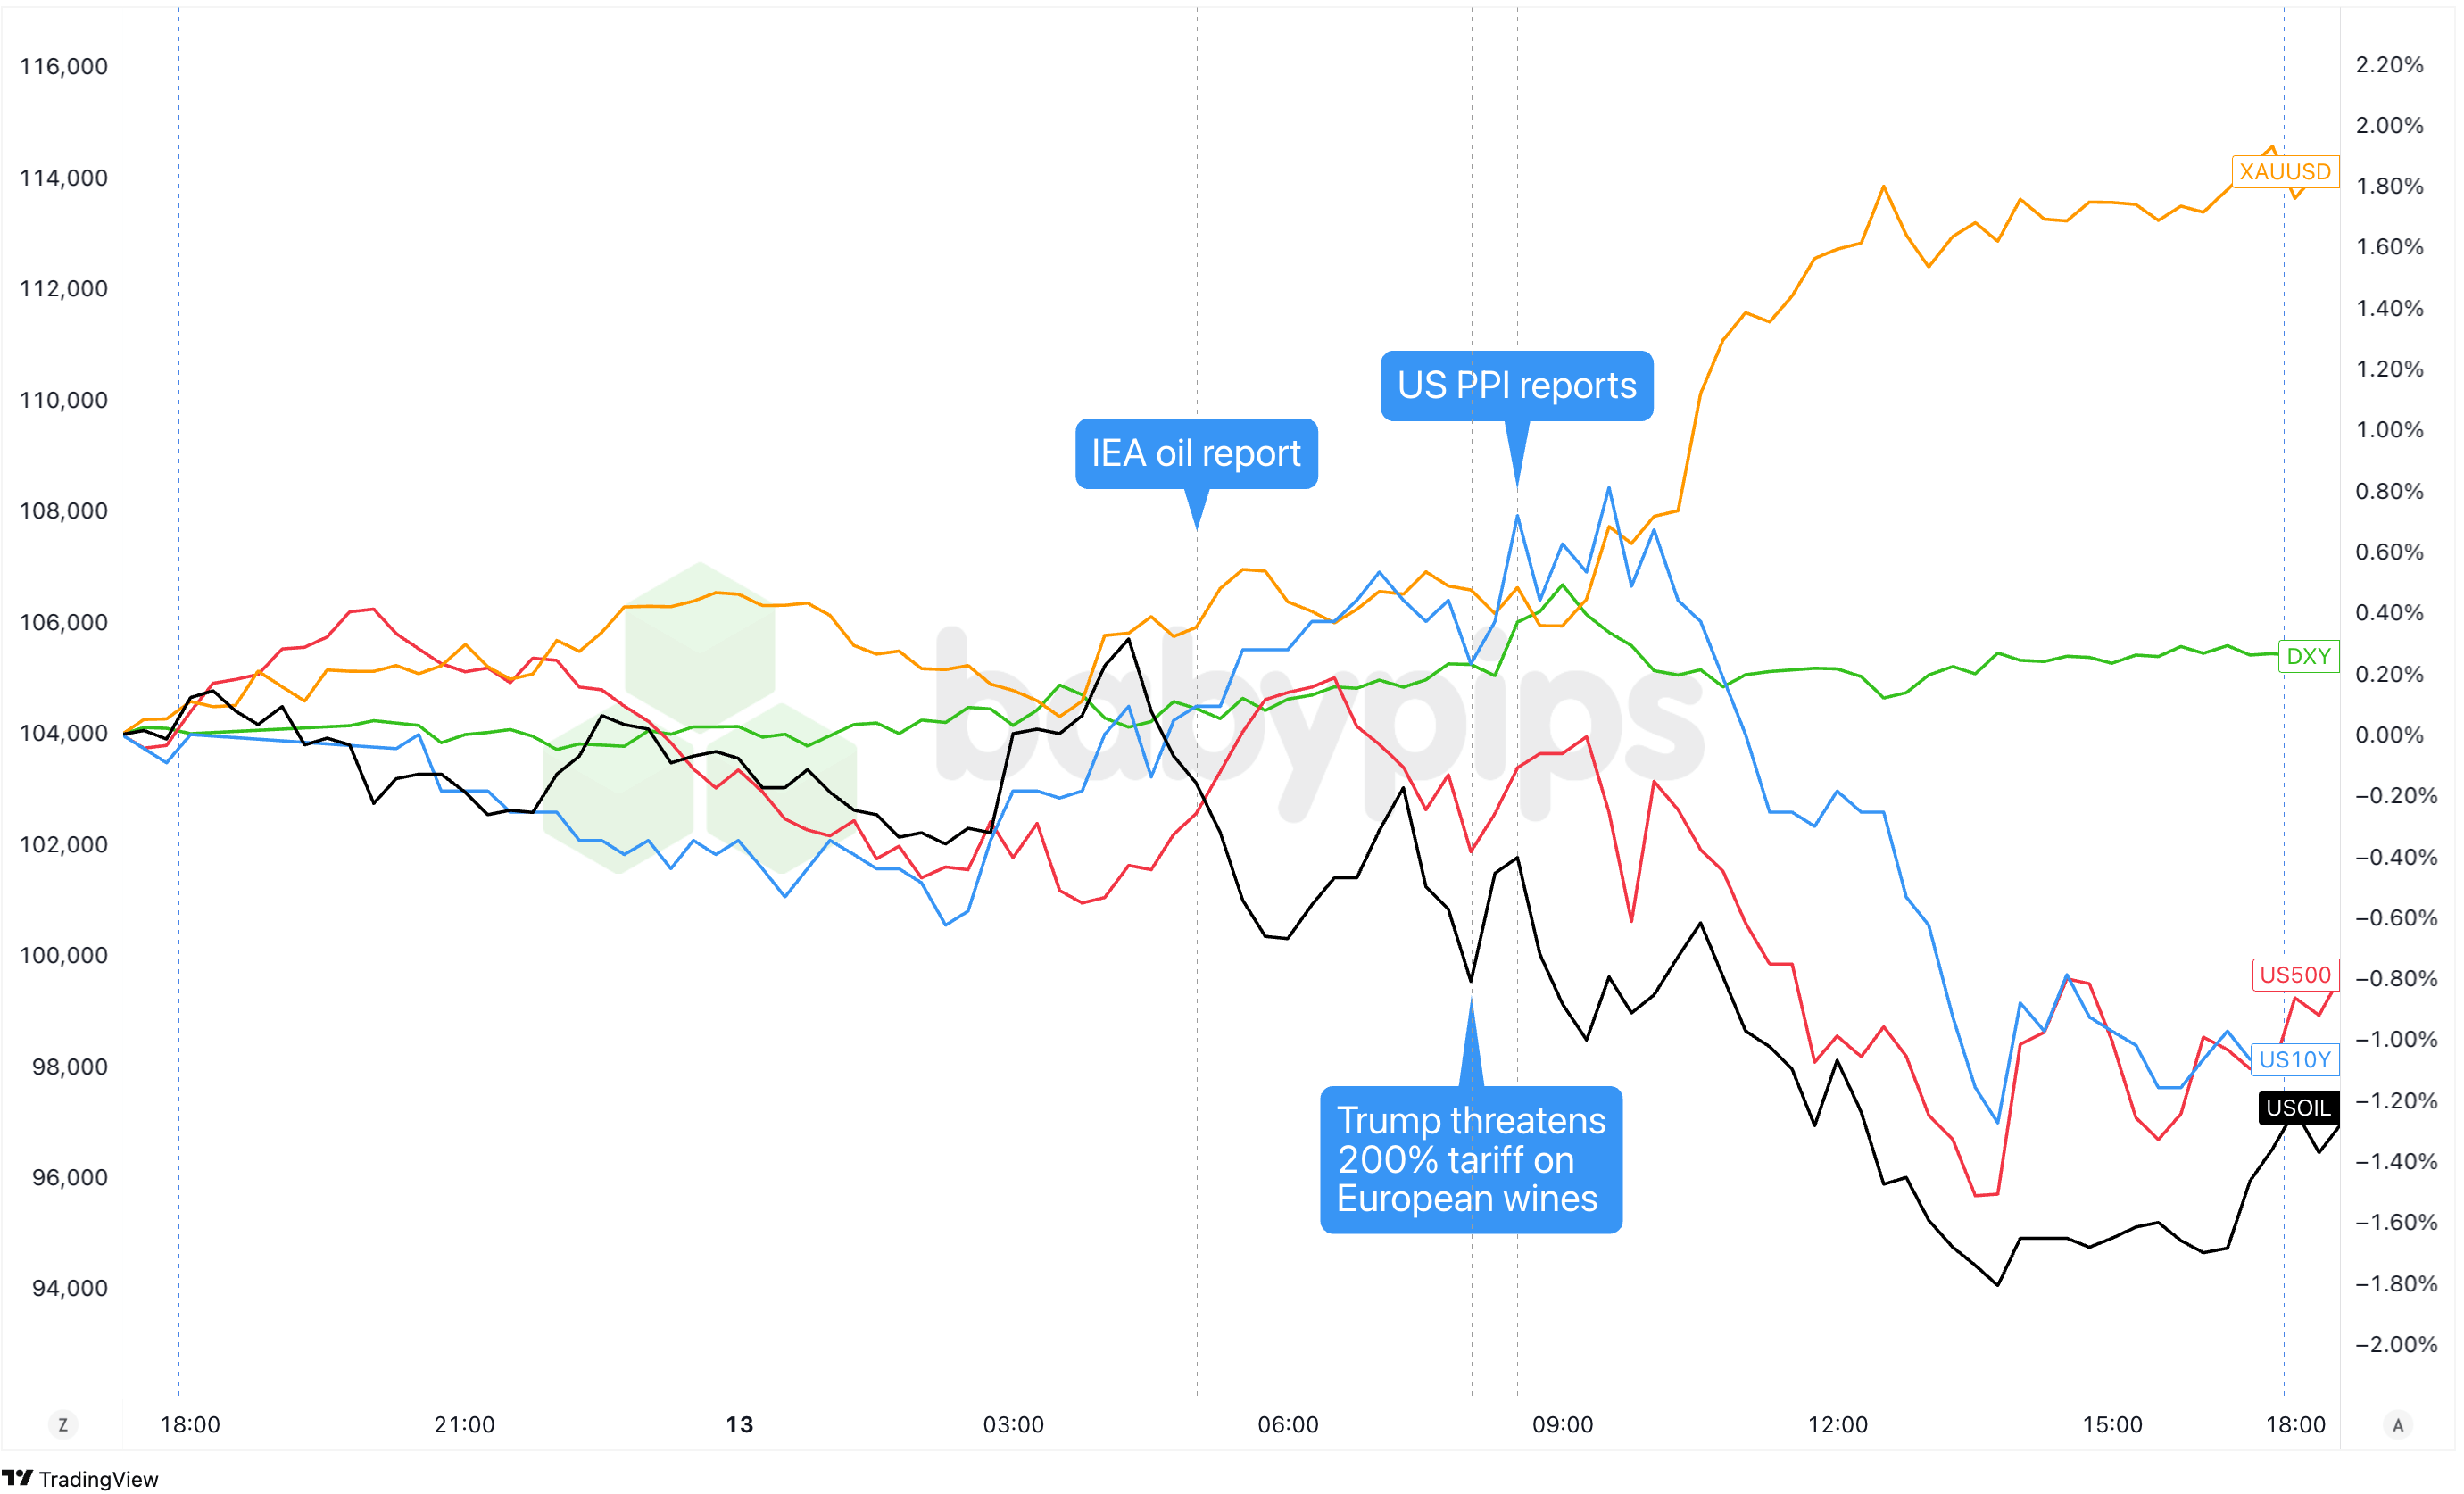This screenshot has width=2464, height=1494.
Task: Click the US500 series label
Action: [2295, 975]
